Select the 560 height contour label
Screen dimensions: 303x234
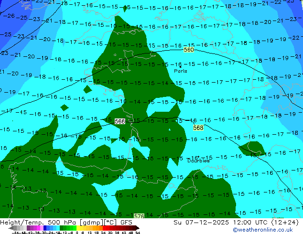[189, 50]
